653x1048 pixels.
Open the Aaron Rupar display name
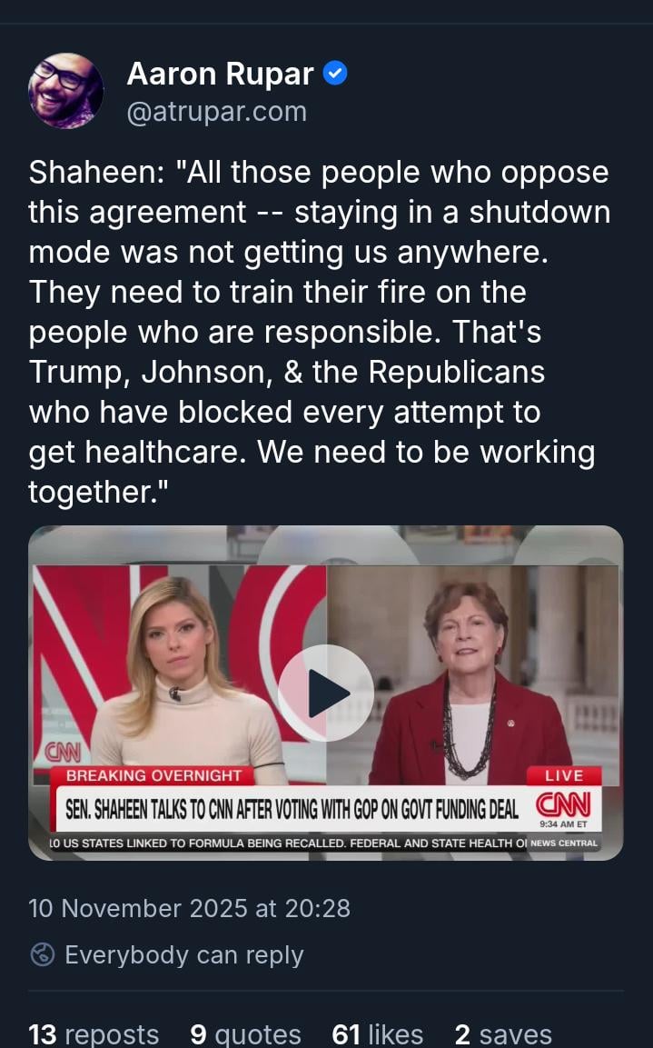click(x=220, y=74)
